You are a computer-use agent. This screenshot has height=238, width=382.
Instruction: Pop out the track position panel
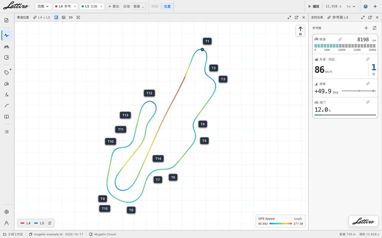click(x=296, y=18)
